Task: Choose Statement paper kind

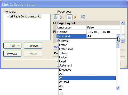Action: [x=87, y=65]
